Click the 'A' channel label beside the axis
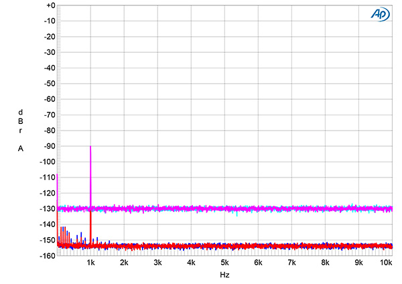The image size is (402, 284). point(21,149)
